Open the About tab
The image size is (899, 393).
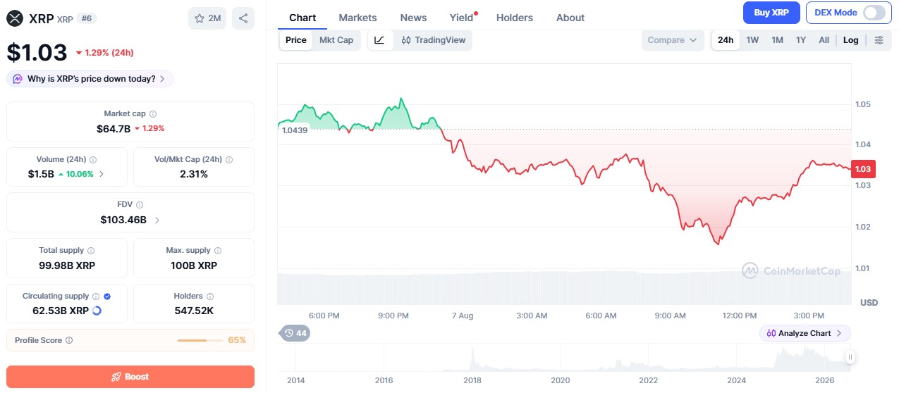(x=570, y=18)
